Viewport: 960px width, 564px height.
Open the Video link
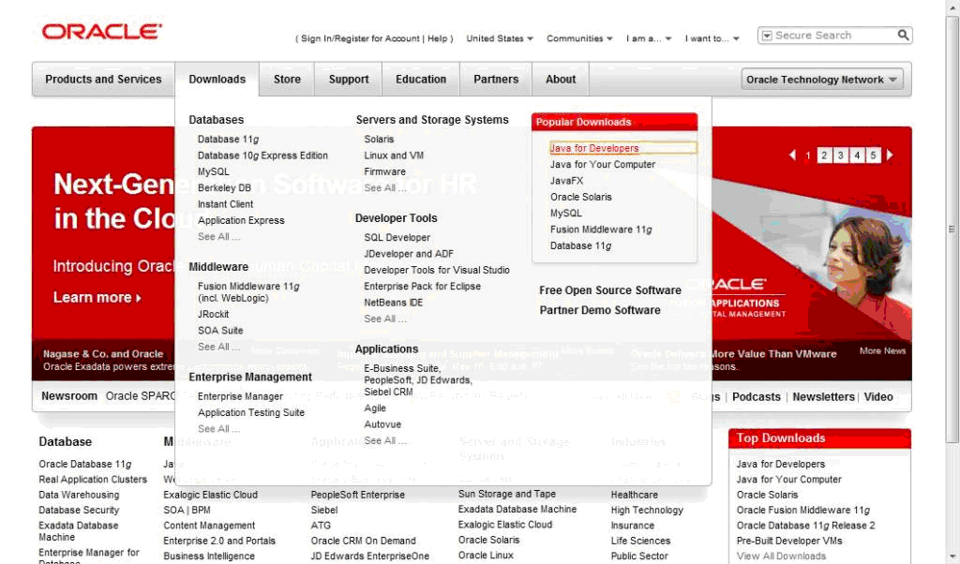(877, 397)
